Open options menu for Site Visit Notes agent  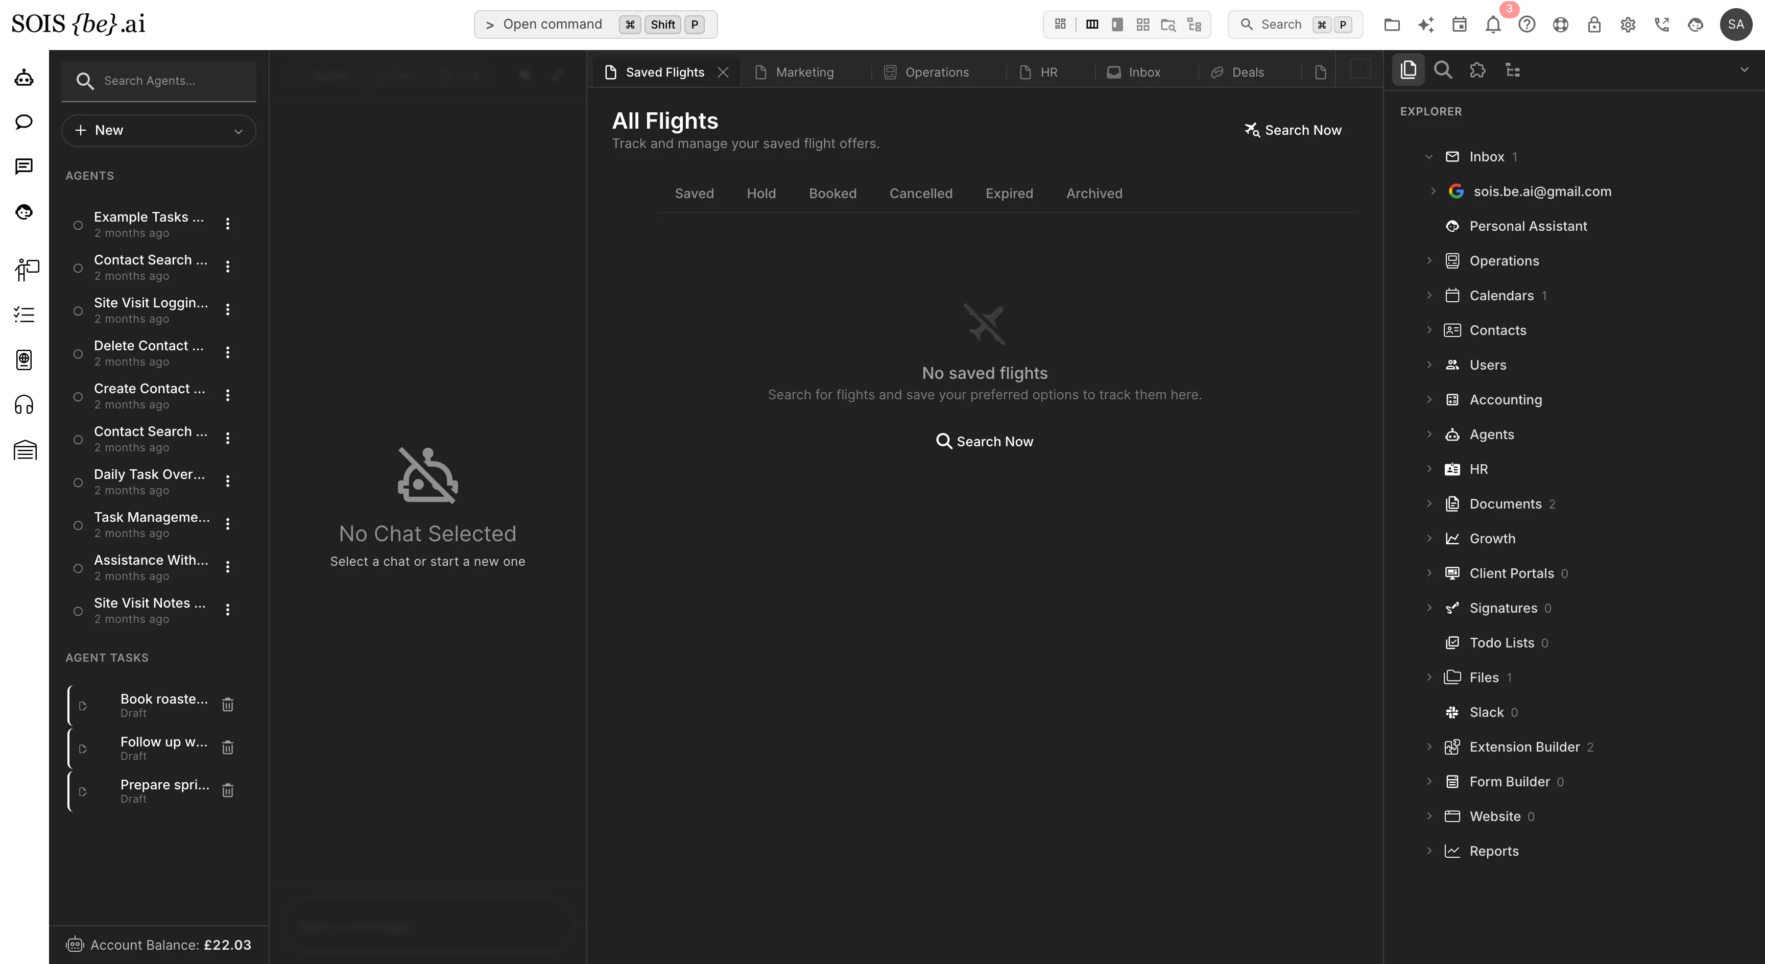point(228,610)
